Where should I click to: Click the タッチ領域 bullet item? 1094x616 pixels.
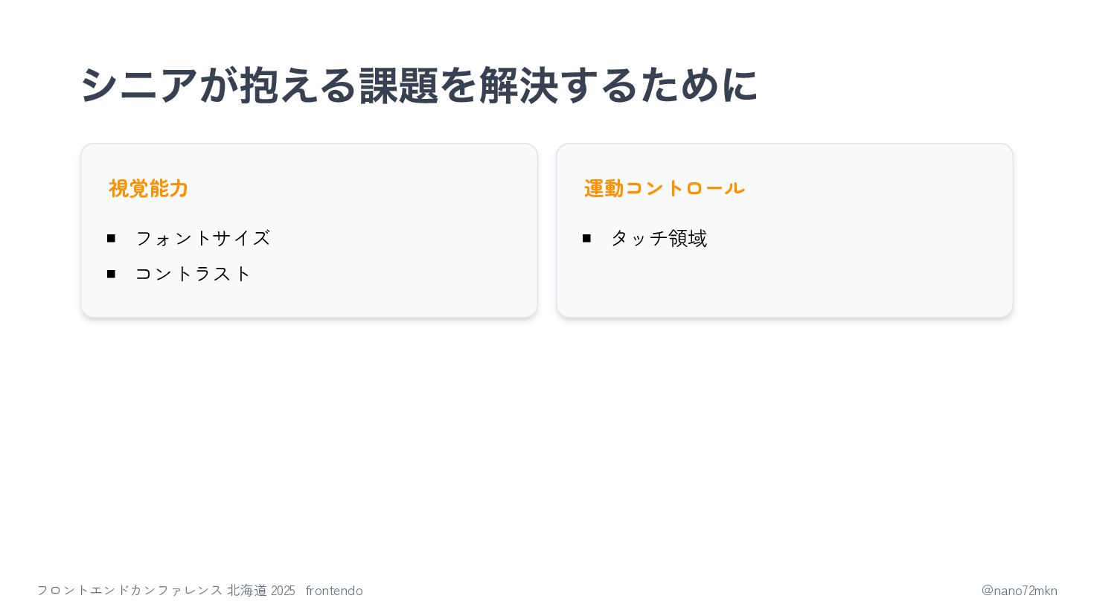point(659,238)
